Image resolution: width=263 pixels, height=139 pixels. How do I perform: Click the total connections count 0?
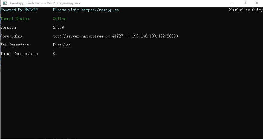(x=54, y=54)
